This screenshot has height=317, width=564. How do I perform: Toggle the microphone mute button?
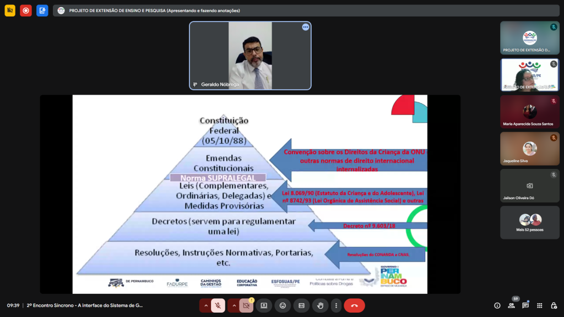pyautogui.click(x=218, y=305)
